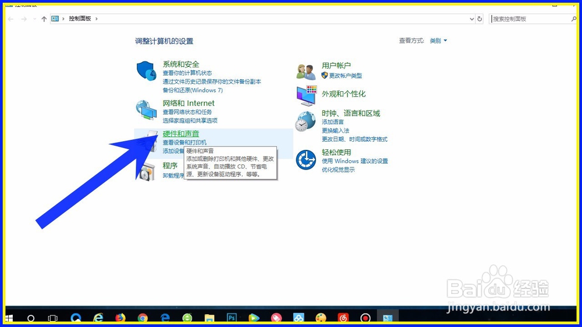Open the red record button taskbar icon
The image size is (582, 327).
pos(365,318)
